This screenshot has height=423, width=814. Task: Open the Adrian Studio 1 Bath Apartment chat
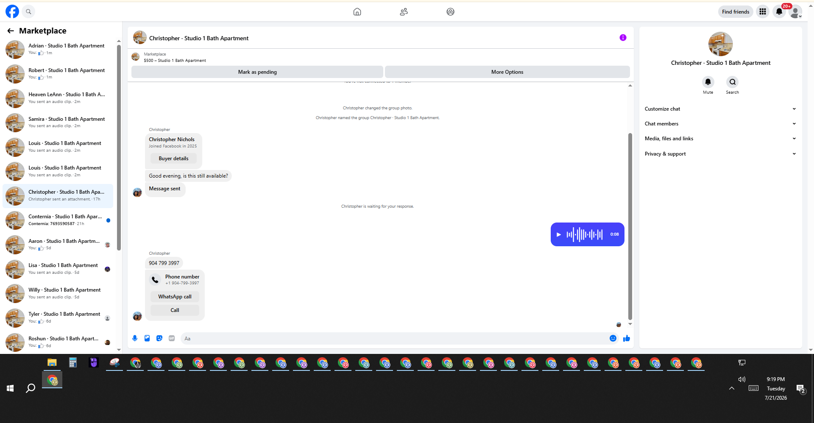[x=58, y=49]
